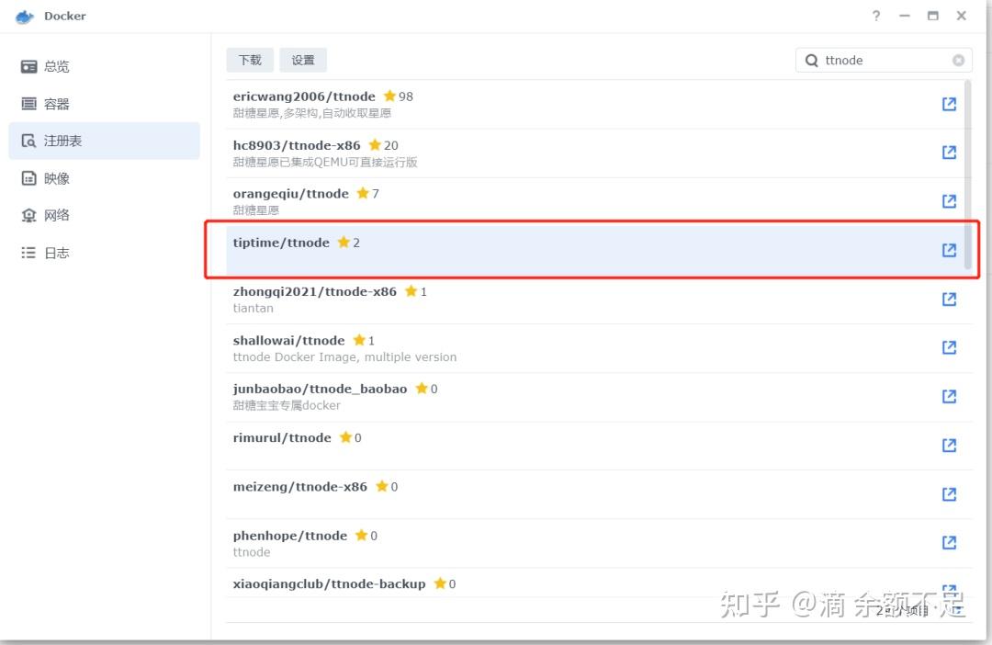Open the 设置 (Settings) button
The height and width of the screenshot is (645, 992).
pyautogui.click(x=303, y=60)
